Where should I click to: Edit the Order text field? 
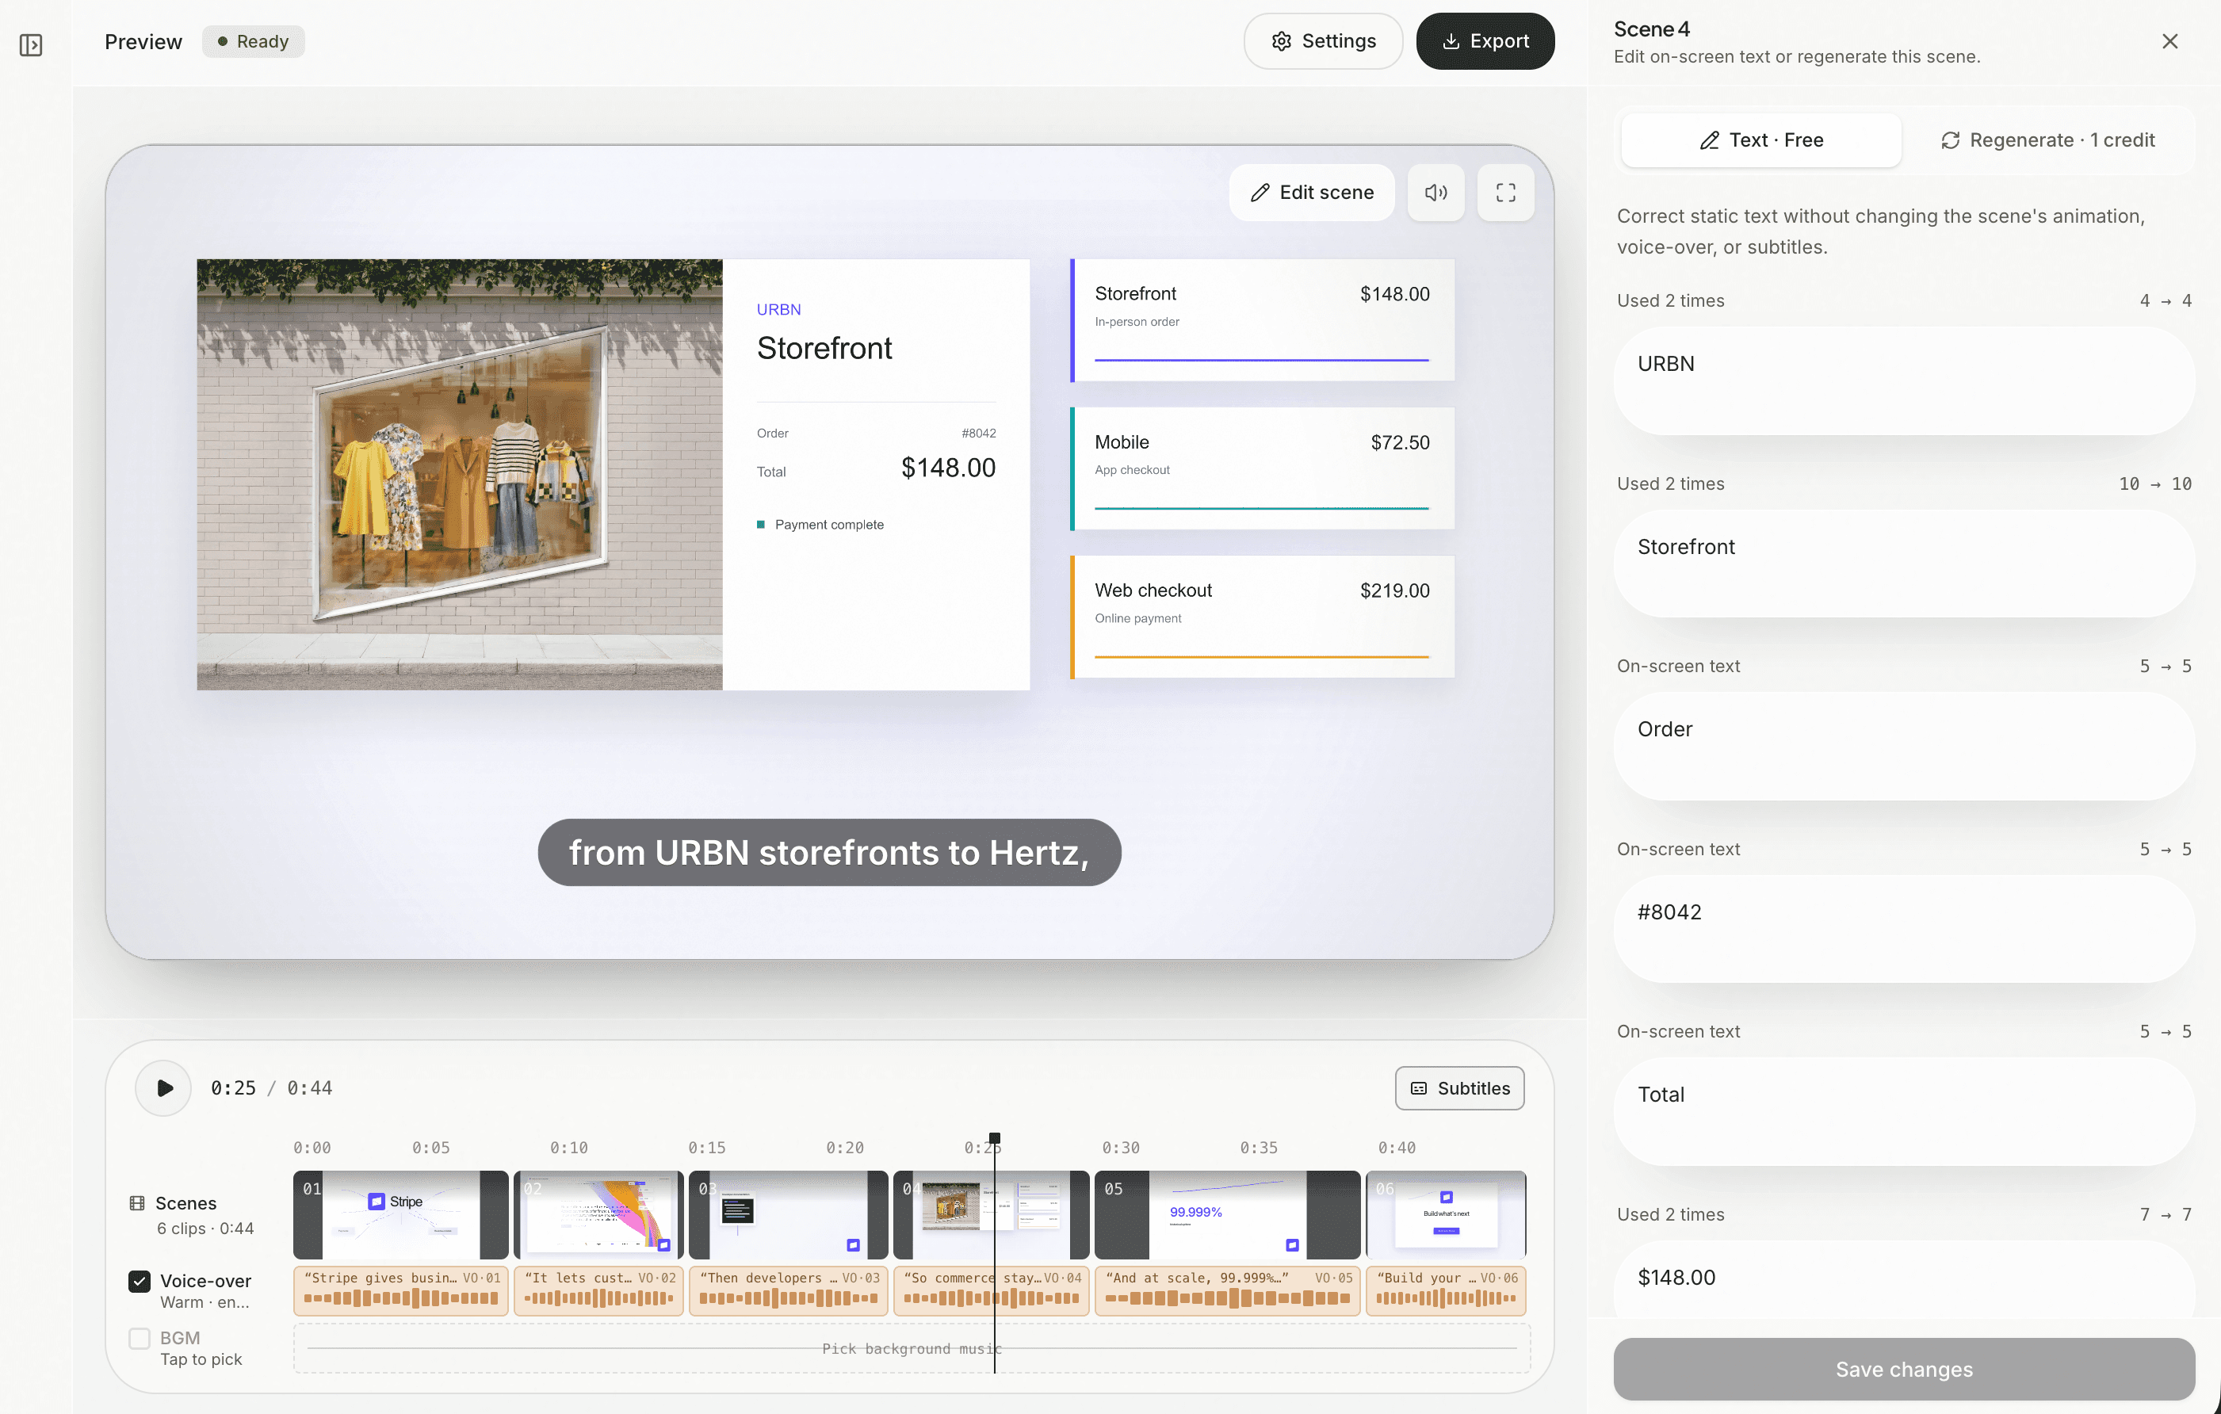[1904, 746]
